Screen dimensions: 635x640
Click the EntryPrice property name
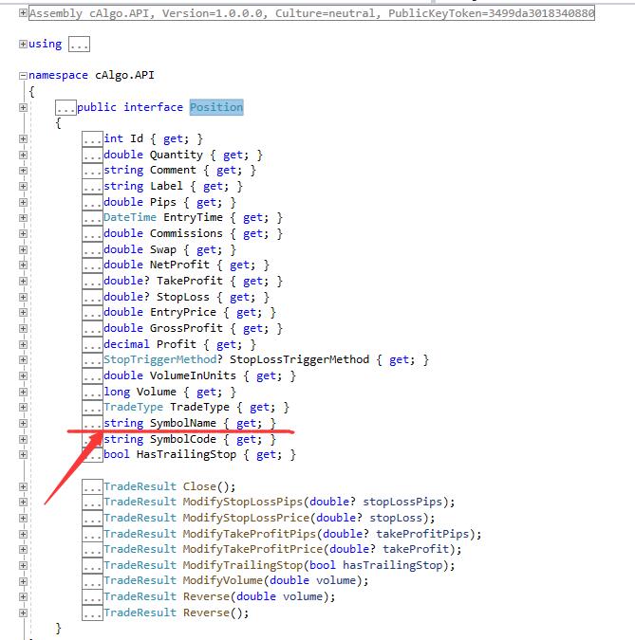tap(183, 312)
